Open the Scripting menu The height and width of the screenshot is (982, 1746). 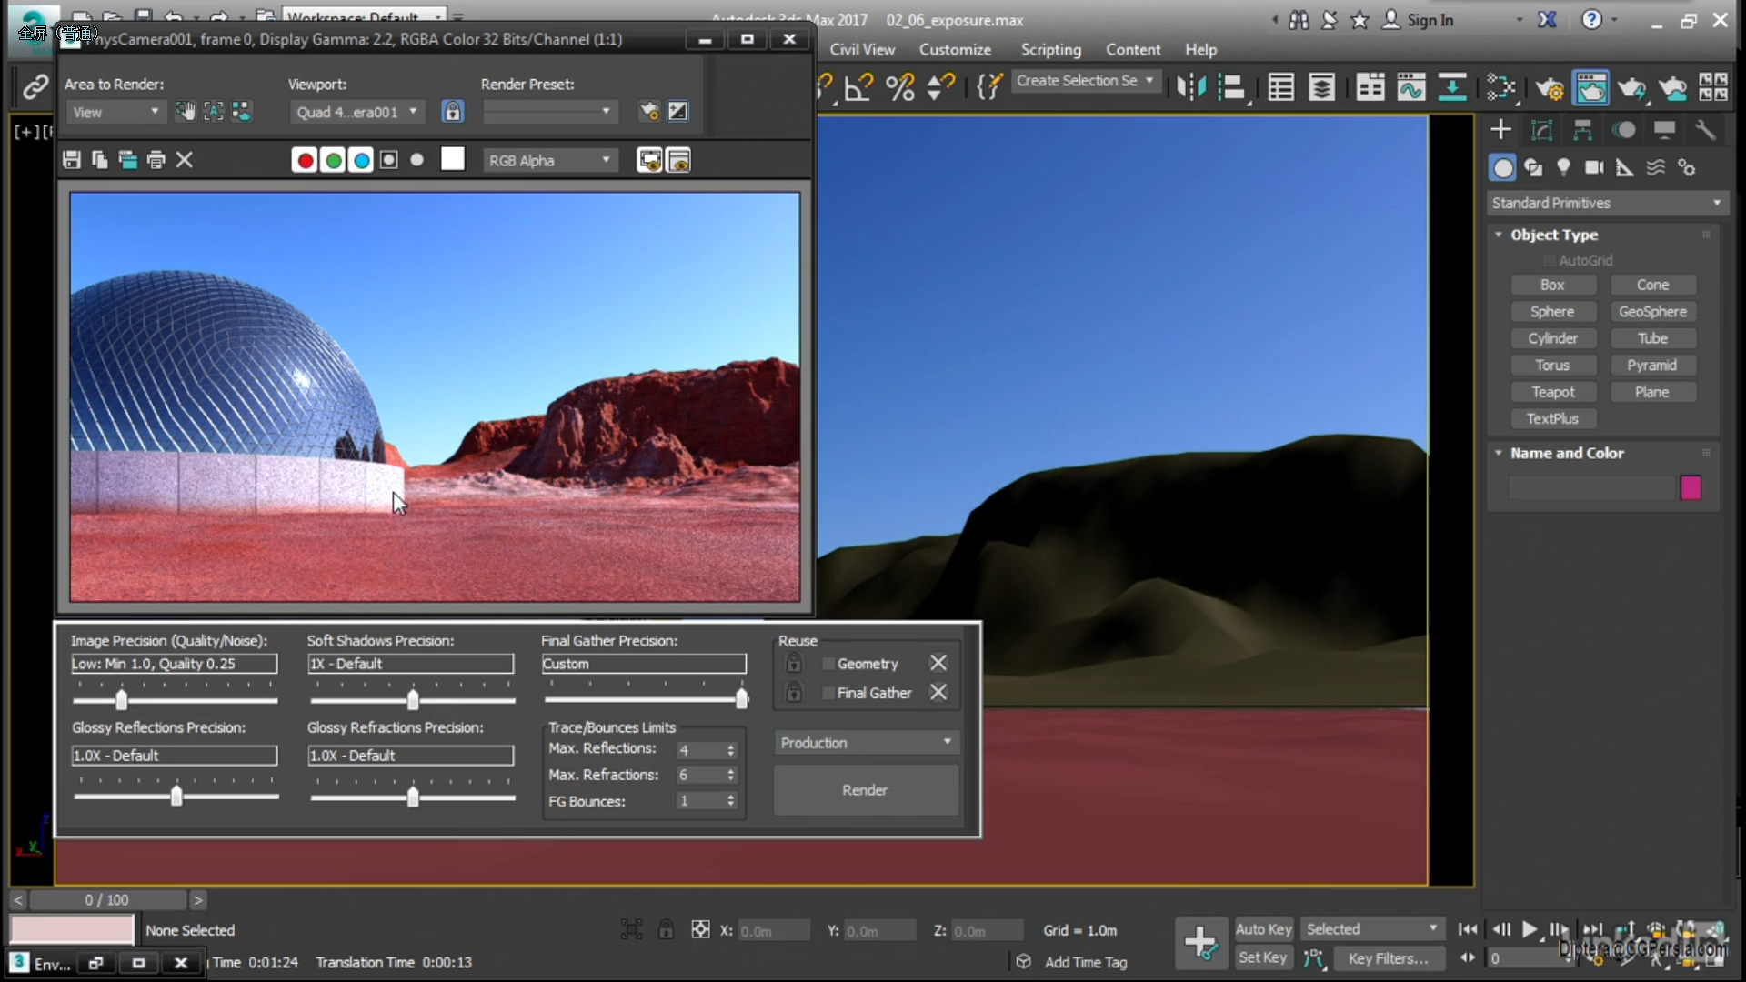pyautogui.click(x=1050, y=50)
